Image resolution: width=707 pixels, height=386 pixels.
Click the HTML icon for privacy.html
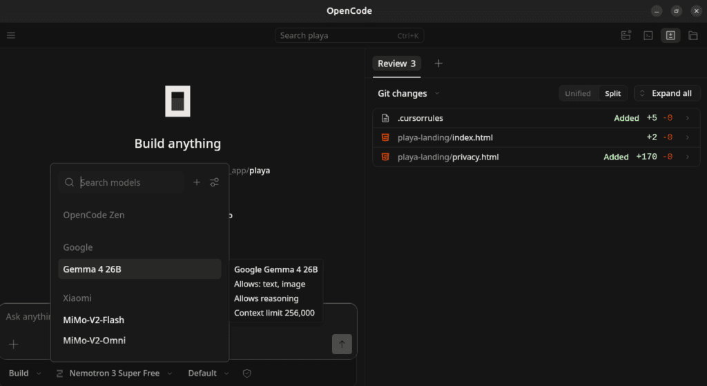[x=385, y=157]
